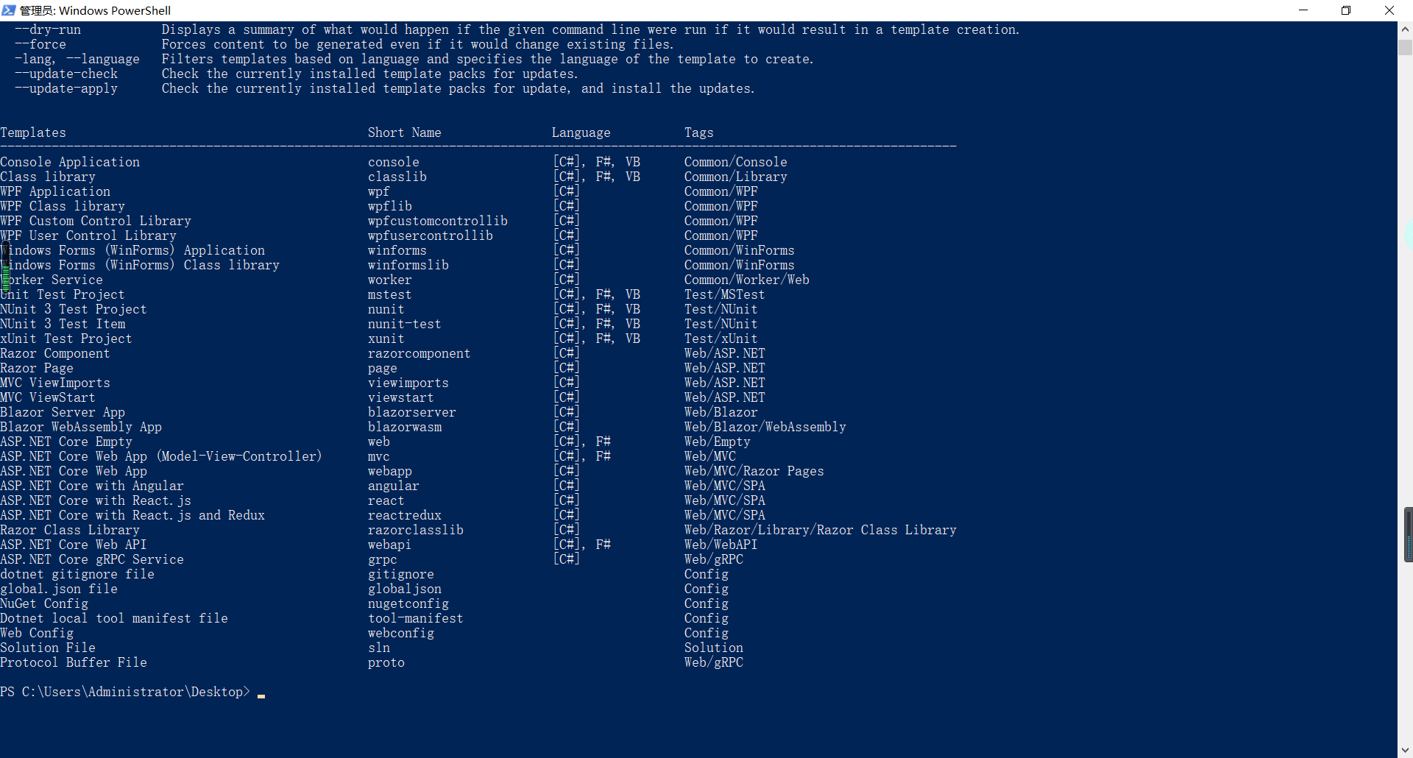Select the '--dry-run' option text

[48, 29]
